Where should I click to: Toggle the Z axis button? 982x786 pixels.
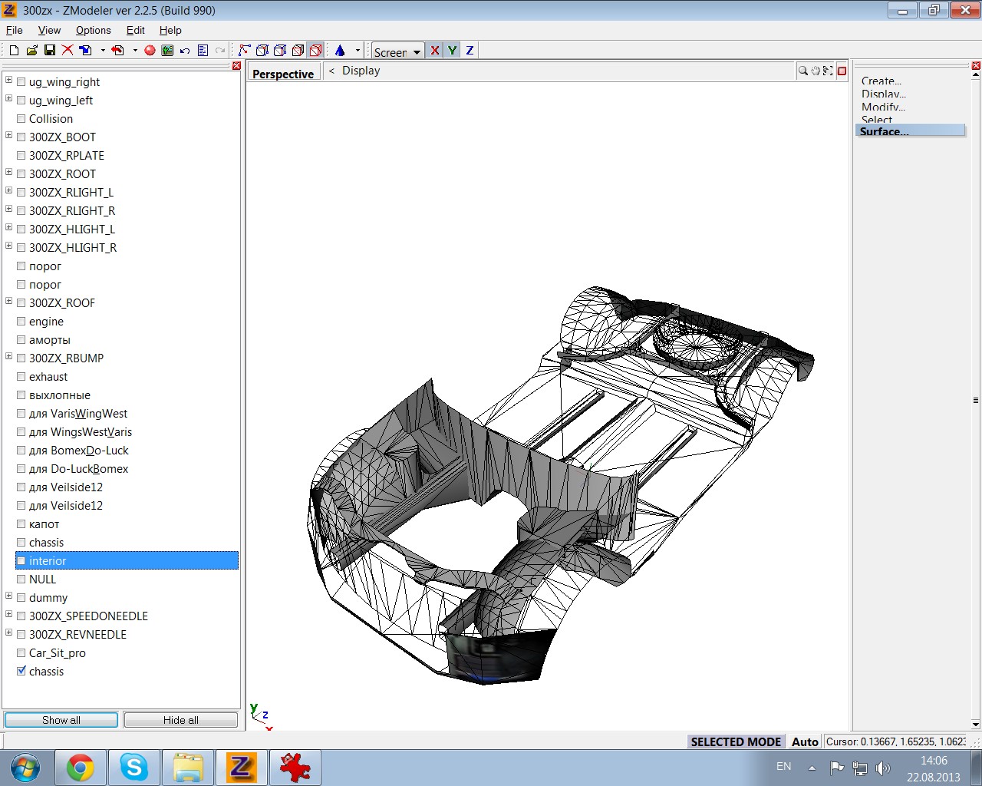tap(470, 51)
